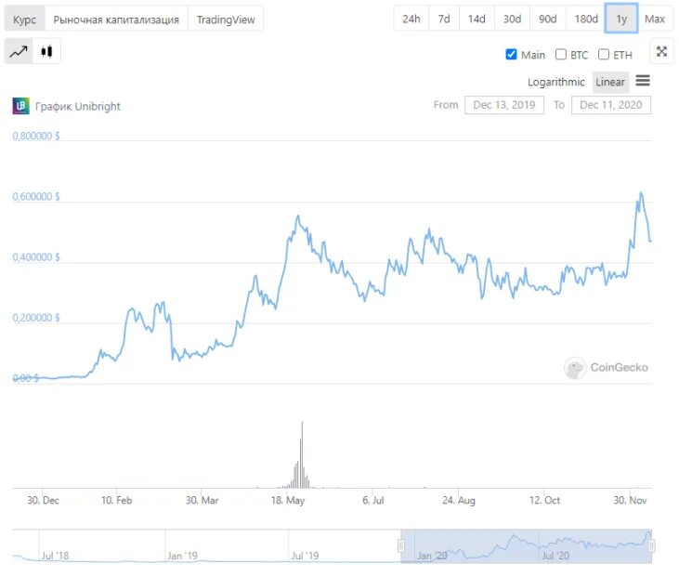Select the 30d time range
Viewport: 679px width, 577px height.
pyautogui.click(x=512, y=19)
